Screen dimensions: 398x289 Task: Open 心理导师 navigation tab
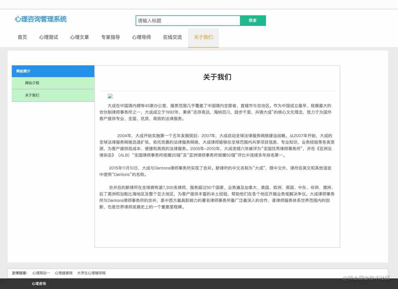(142, 37)
